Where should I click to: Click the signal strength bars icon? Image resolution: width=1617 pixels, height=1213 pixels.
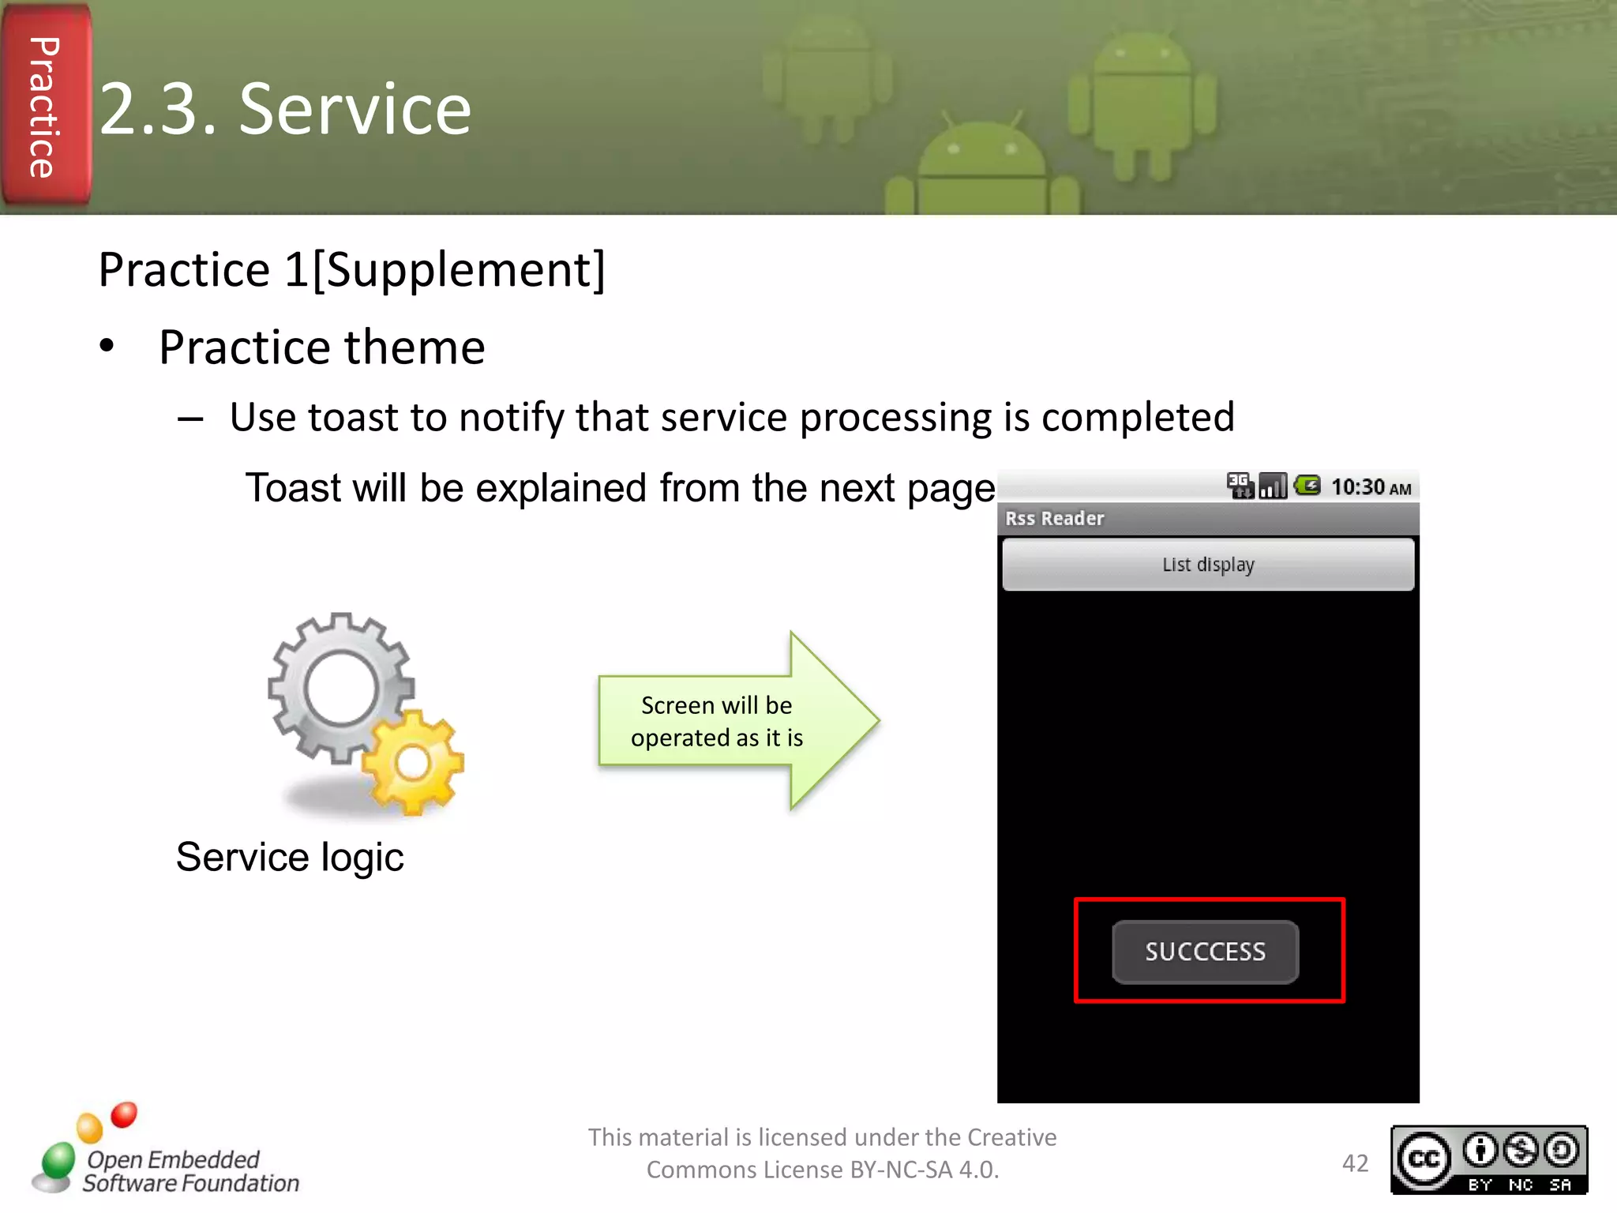[x=1272, y=486]
